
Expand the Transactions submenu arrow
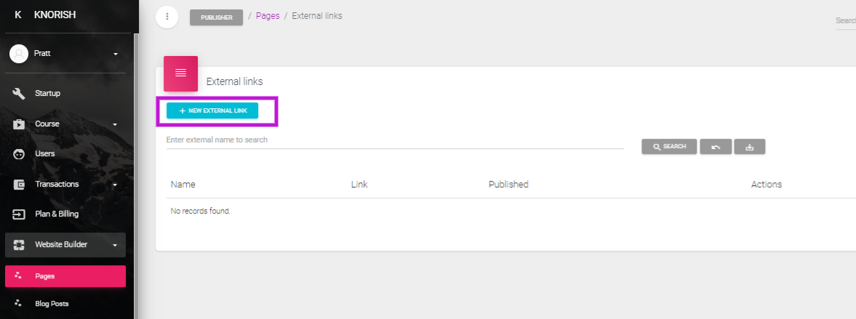[x=115, y=185]
